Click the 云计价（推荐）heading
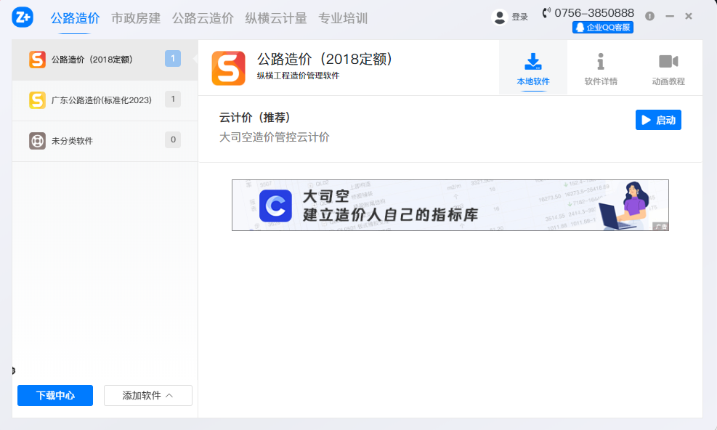717x430 pixels. (254, 118)
